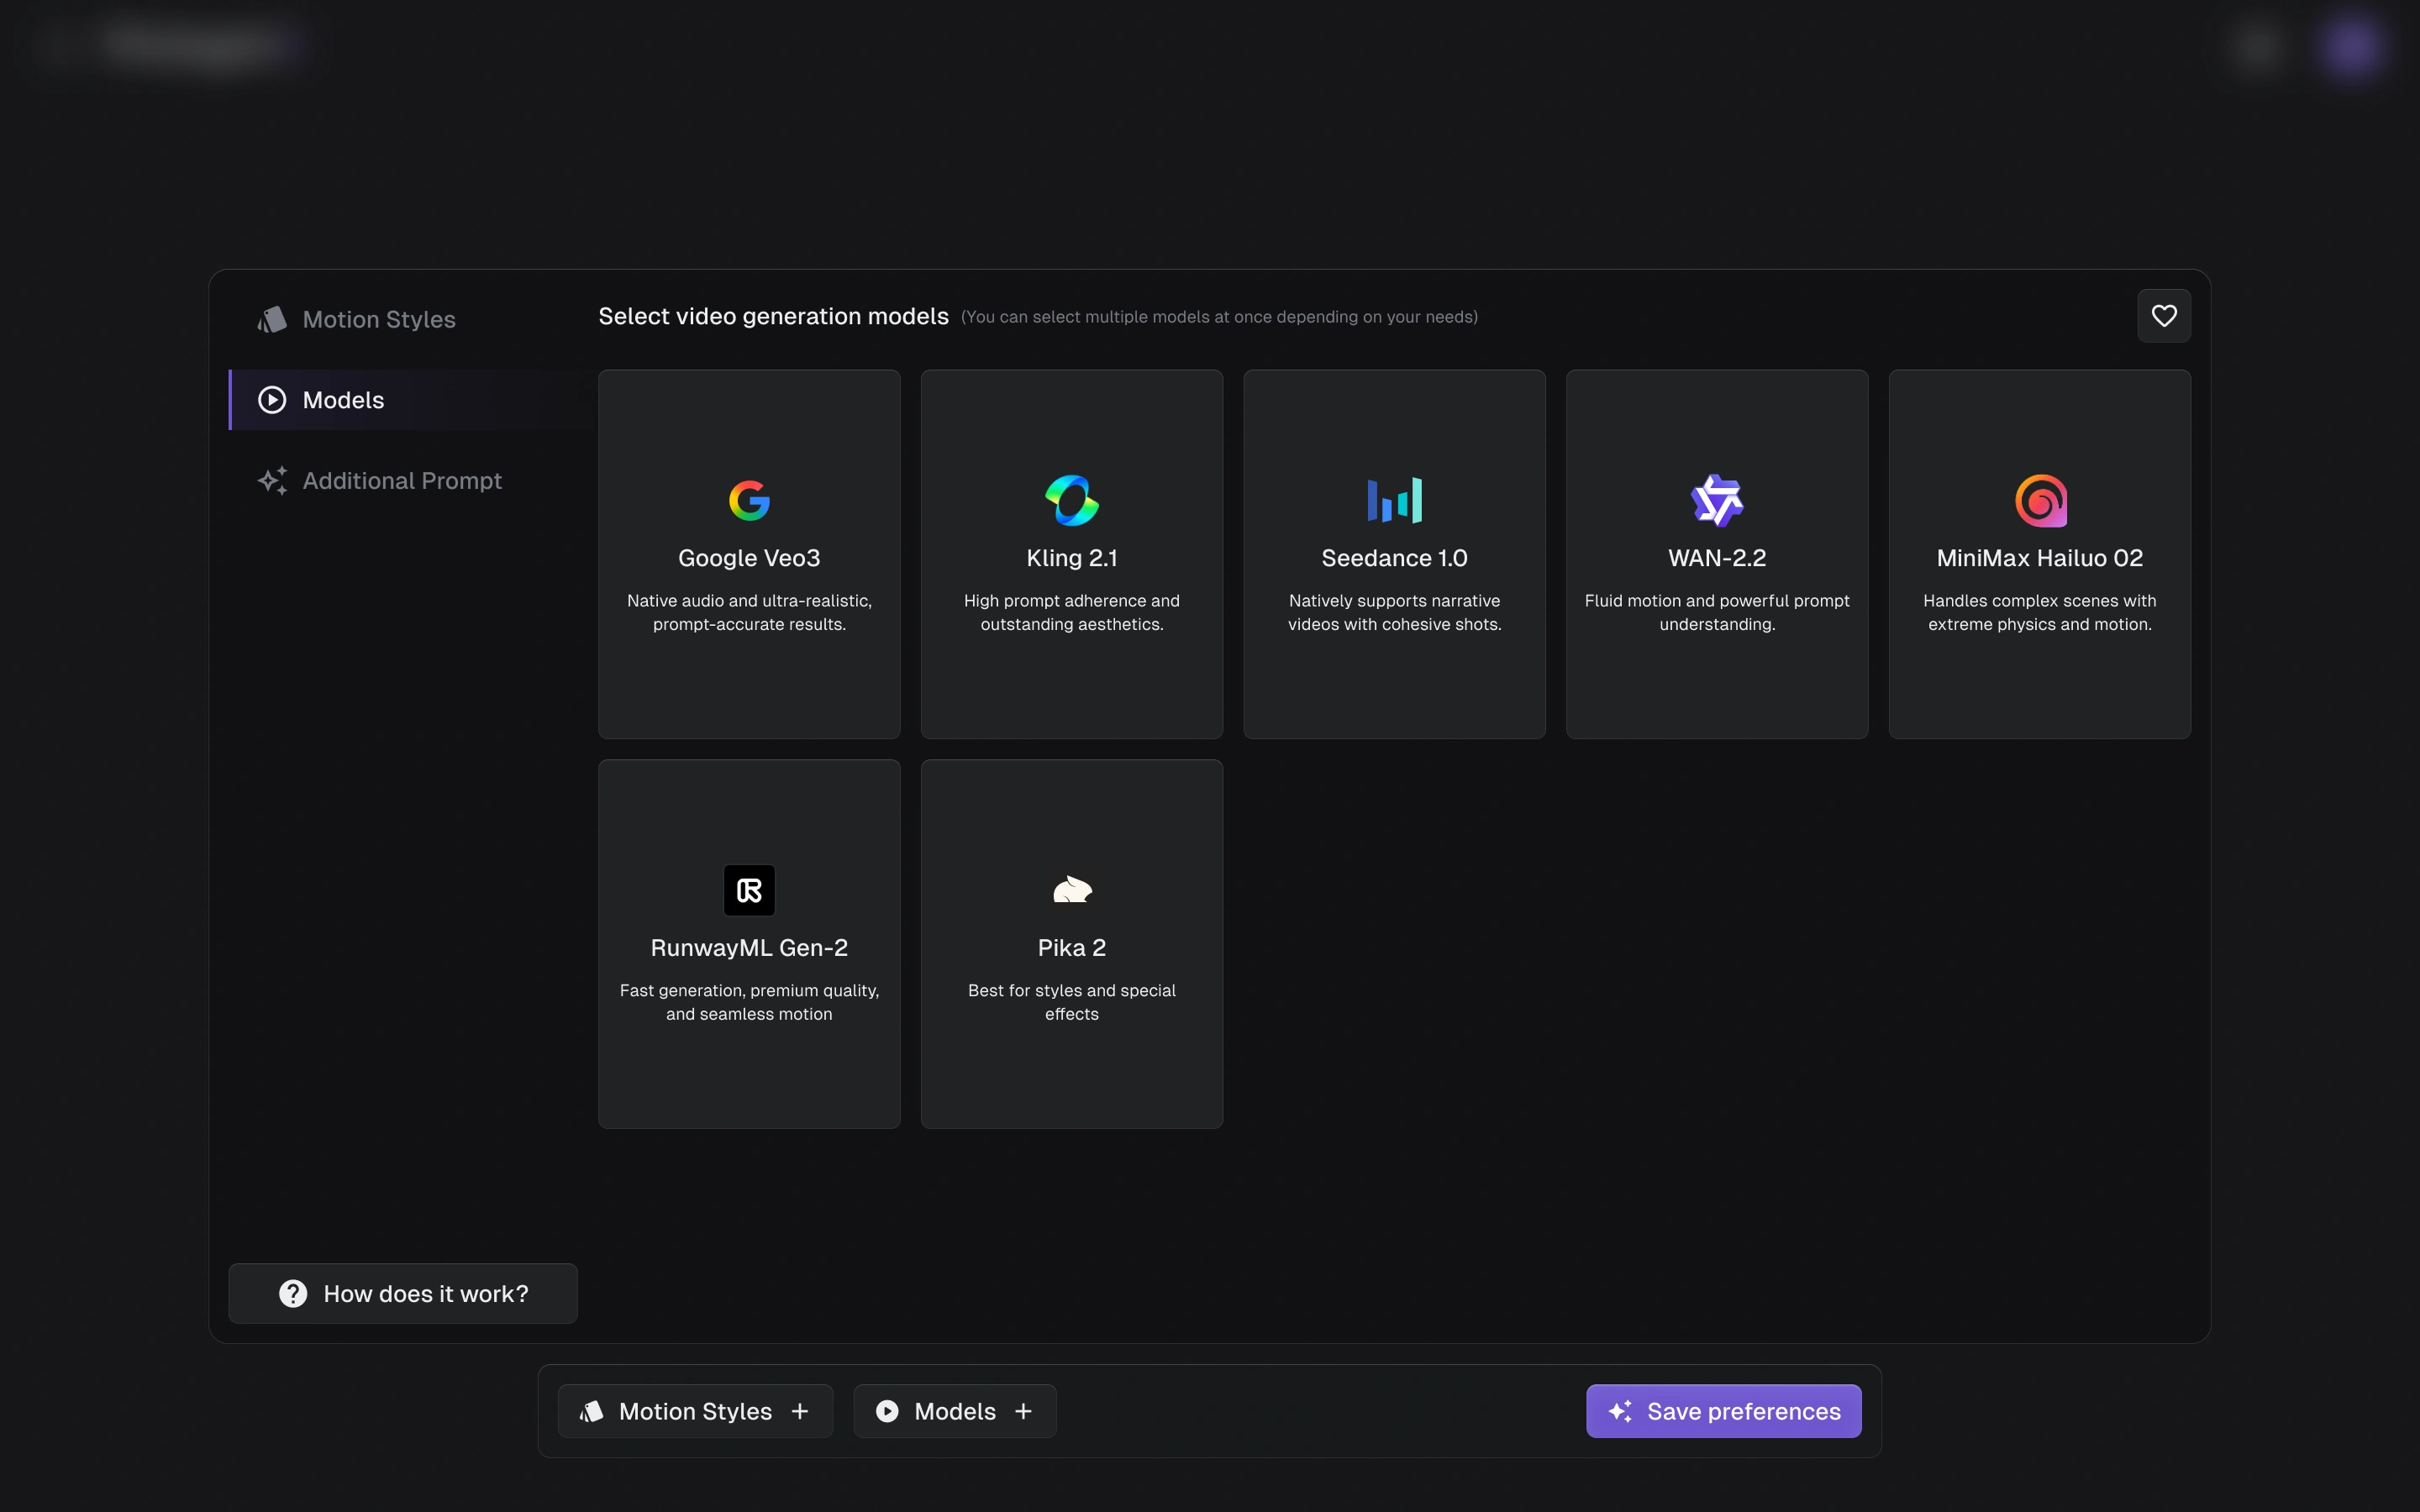Click the Seedance 1.0 bars logo
Screen dimensions: 2420x1512
(1394, 500)
